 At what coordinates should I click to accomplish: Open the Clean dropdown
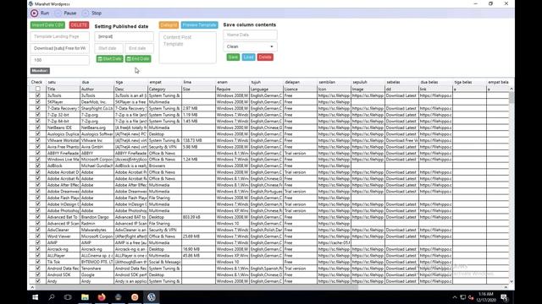pyautogui.click(x=250, y=46)
